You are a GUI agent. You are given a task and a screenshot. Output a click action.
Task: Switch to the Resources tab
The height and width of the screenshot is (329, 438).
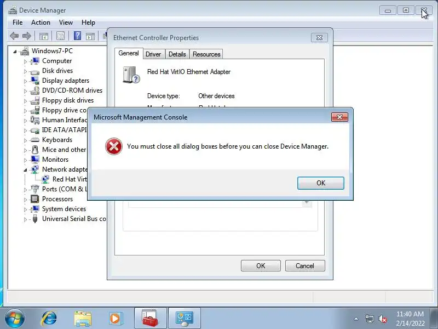(206, 54)
